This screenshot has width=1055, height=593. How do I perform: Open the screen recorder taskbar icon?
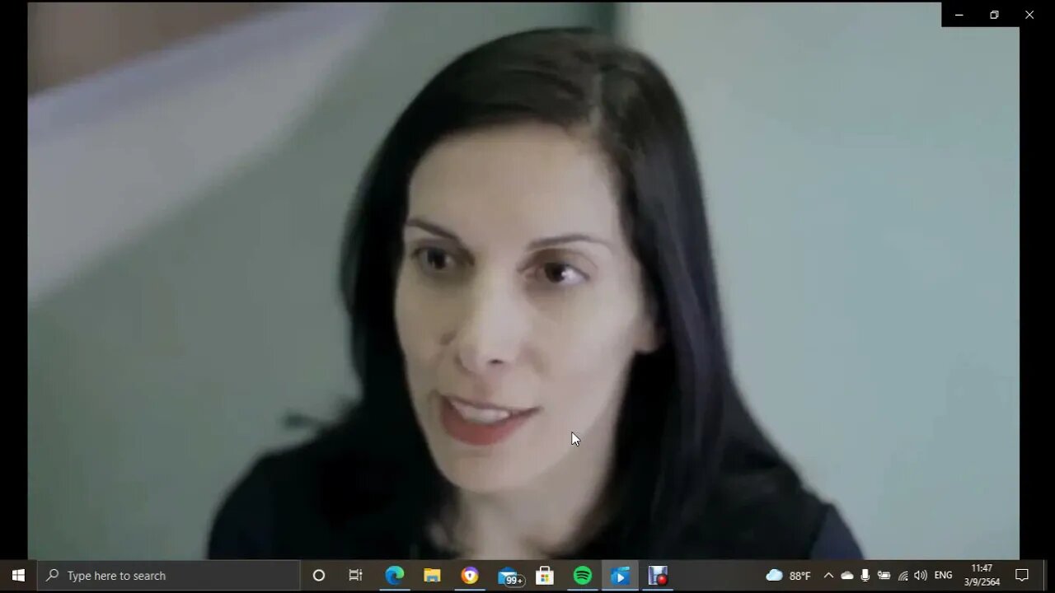tap(658, 576)
